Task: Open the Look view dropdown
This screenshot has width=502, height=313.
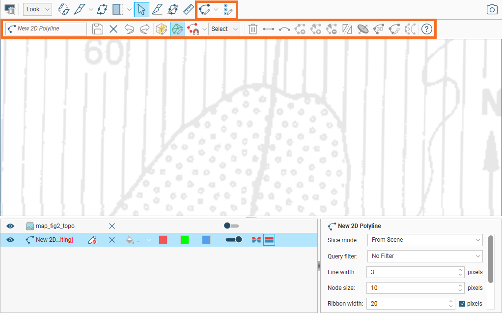Action: tap(37, 9)
